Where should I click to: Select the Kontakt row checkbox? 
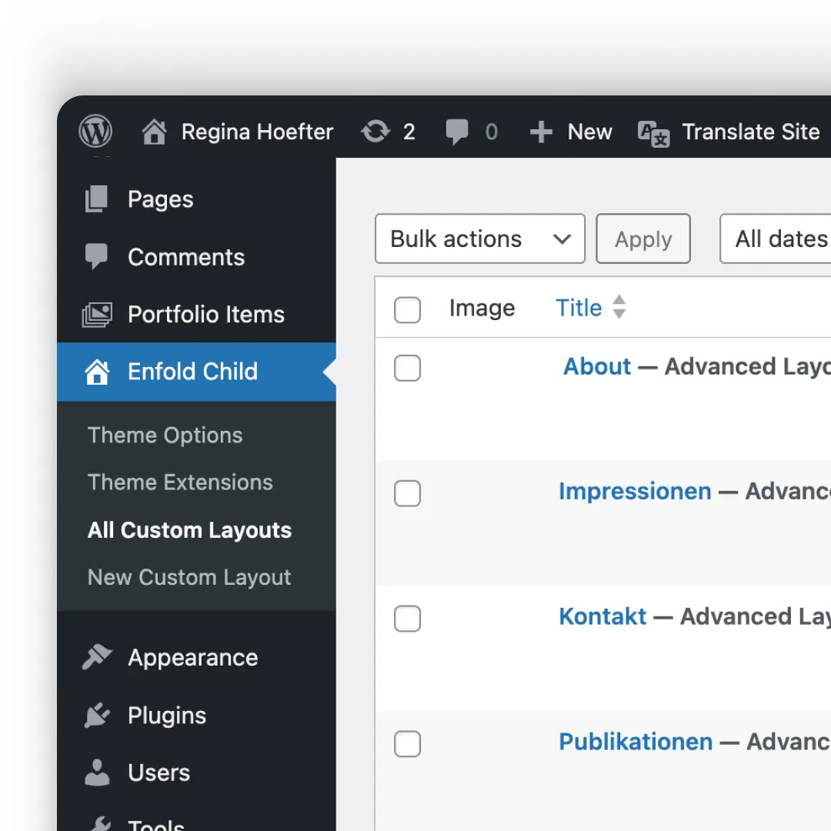point(407,619)
